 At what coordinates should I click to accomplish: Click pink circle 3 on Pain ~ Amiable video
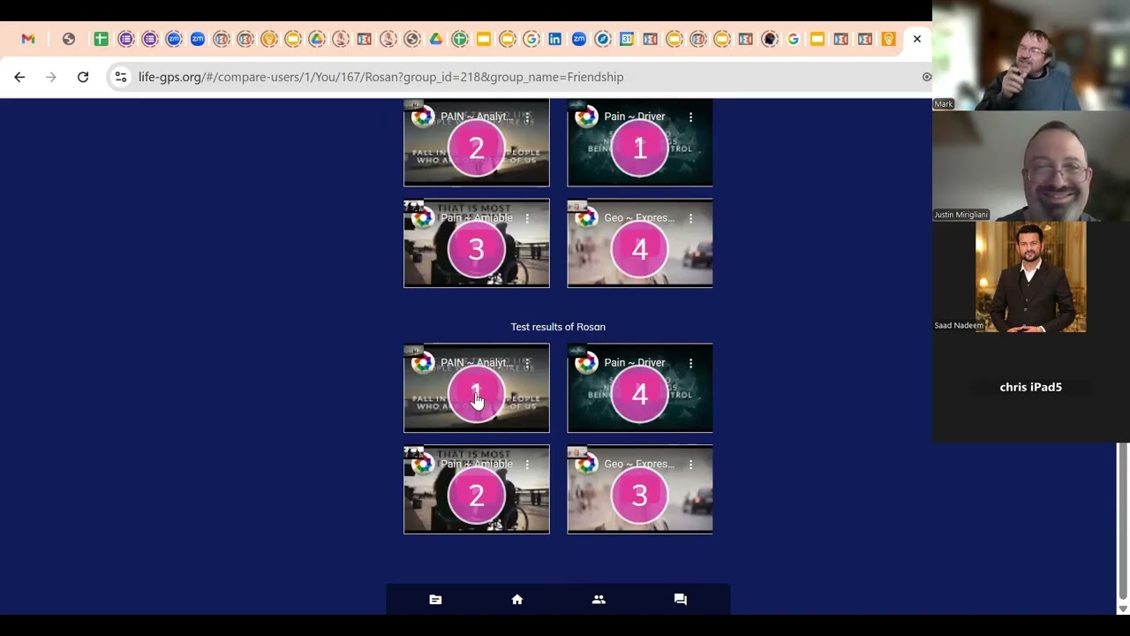coord(477,249)
